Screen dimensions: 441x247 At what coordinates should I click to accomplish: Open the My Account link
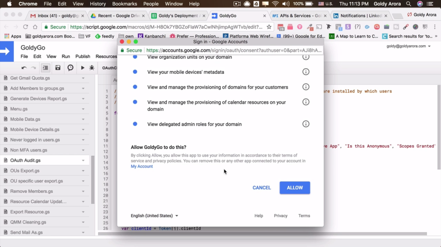click(142, 166)
